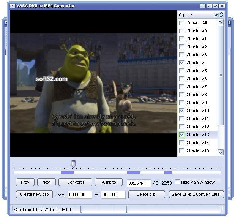This screenshot has width=235, height=217.
Task: Click the clip list vertical scrollbar thumb
Action: click(x=221, y=75)
